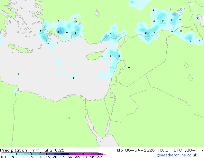Click the above-50 arrow tip of the legend
The width and height of the screenshot is (204, 158).
click(102, 154)
